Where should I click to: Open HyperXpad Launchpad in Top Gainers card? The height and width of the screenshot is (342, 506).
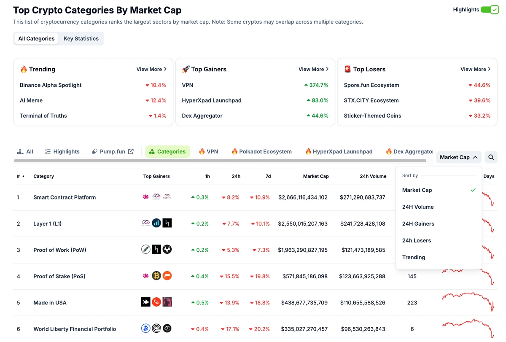pos(212,100)
